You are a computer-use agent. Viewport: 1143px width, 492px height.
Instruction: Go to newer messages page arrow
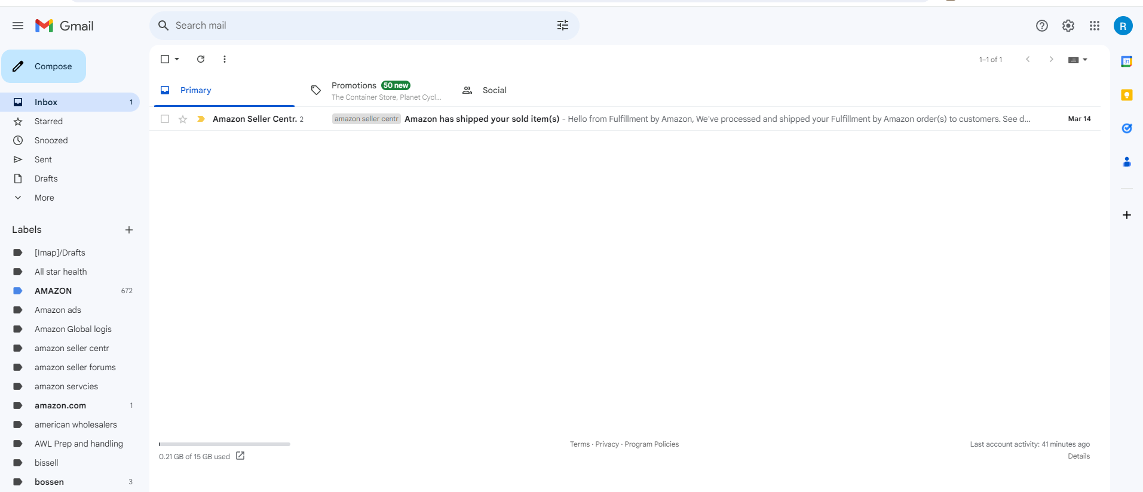pyautogui.click(x=1028, y=59)
